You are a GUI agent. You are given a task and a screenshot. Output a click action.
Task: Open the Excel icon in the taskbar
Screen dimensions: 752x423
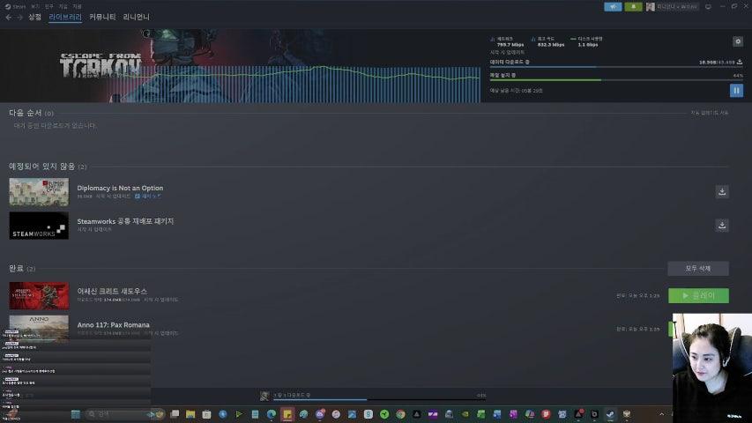coord(481,414)
